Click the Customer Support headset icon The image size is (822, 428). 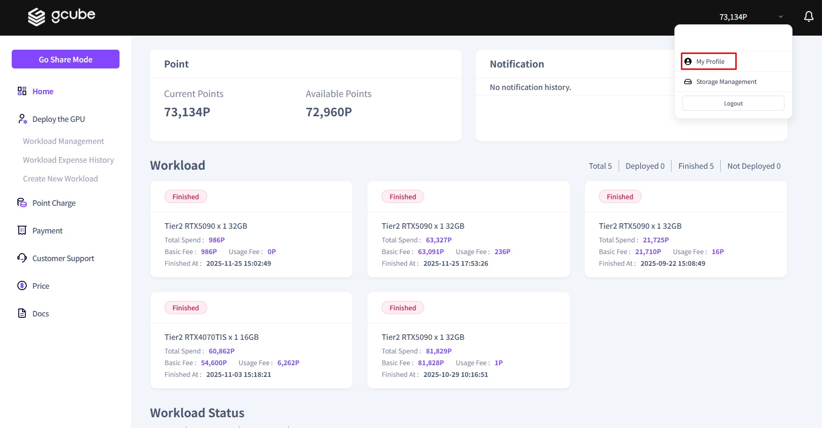tap(22, 258)
